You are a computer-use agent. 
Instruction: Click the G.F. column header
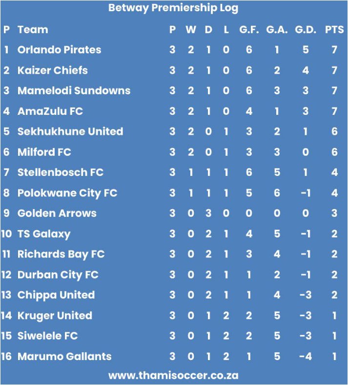click(249, 30)
